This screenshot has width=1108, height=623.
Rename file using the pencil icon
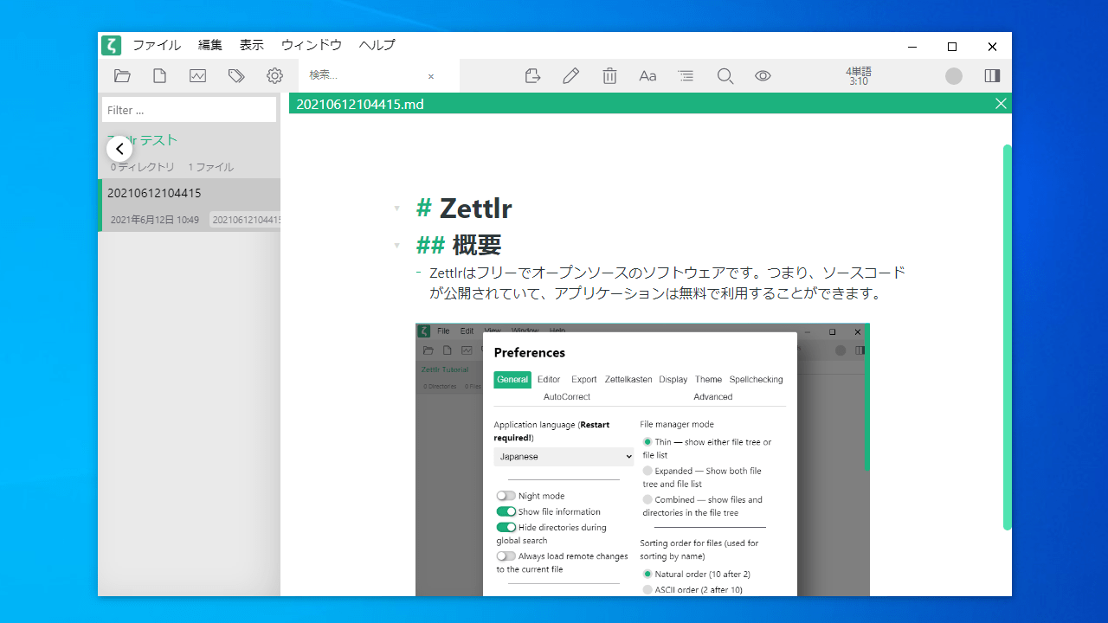(x=570, y=76)
